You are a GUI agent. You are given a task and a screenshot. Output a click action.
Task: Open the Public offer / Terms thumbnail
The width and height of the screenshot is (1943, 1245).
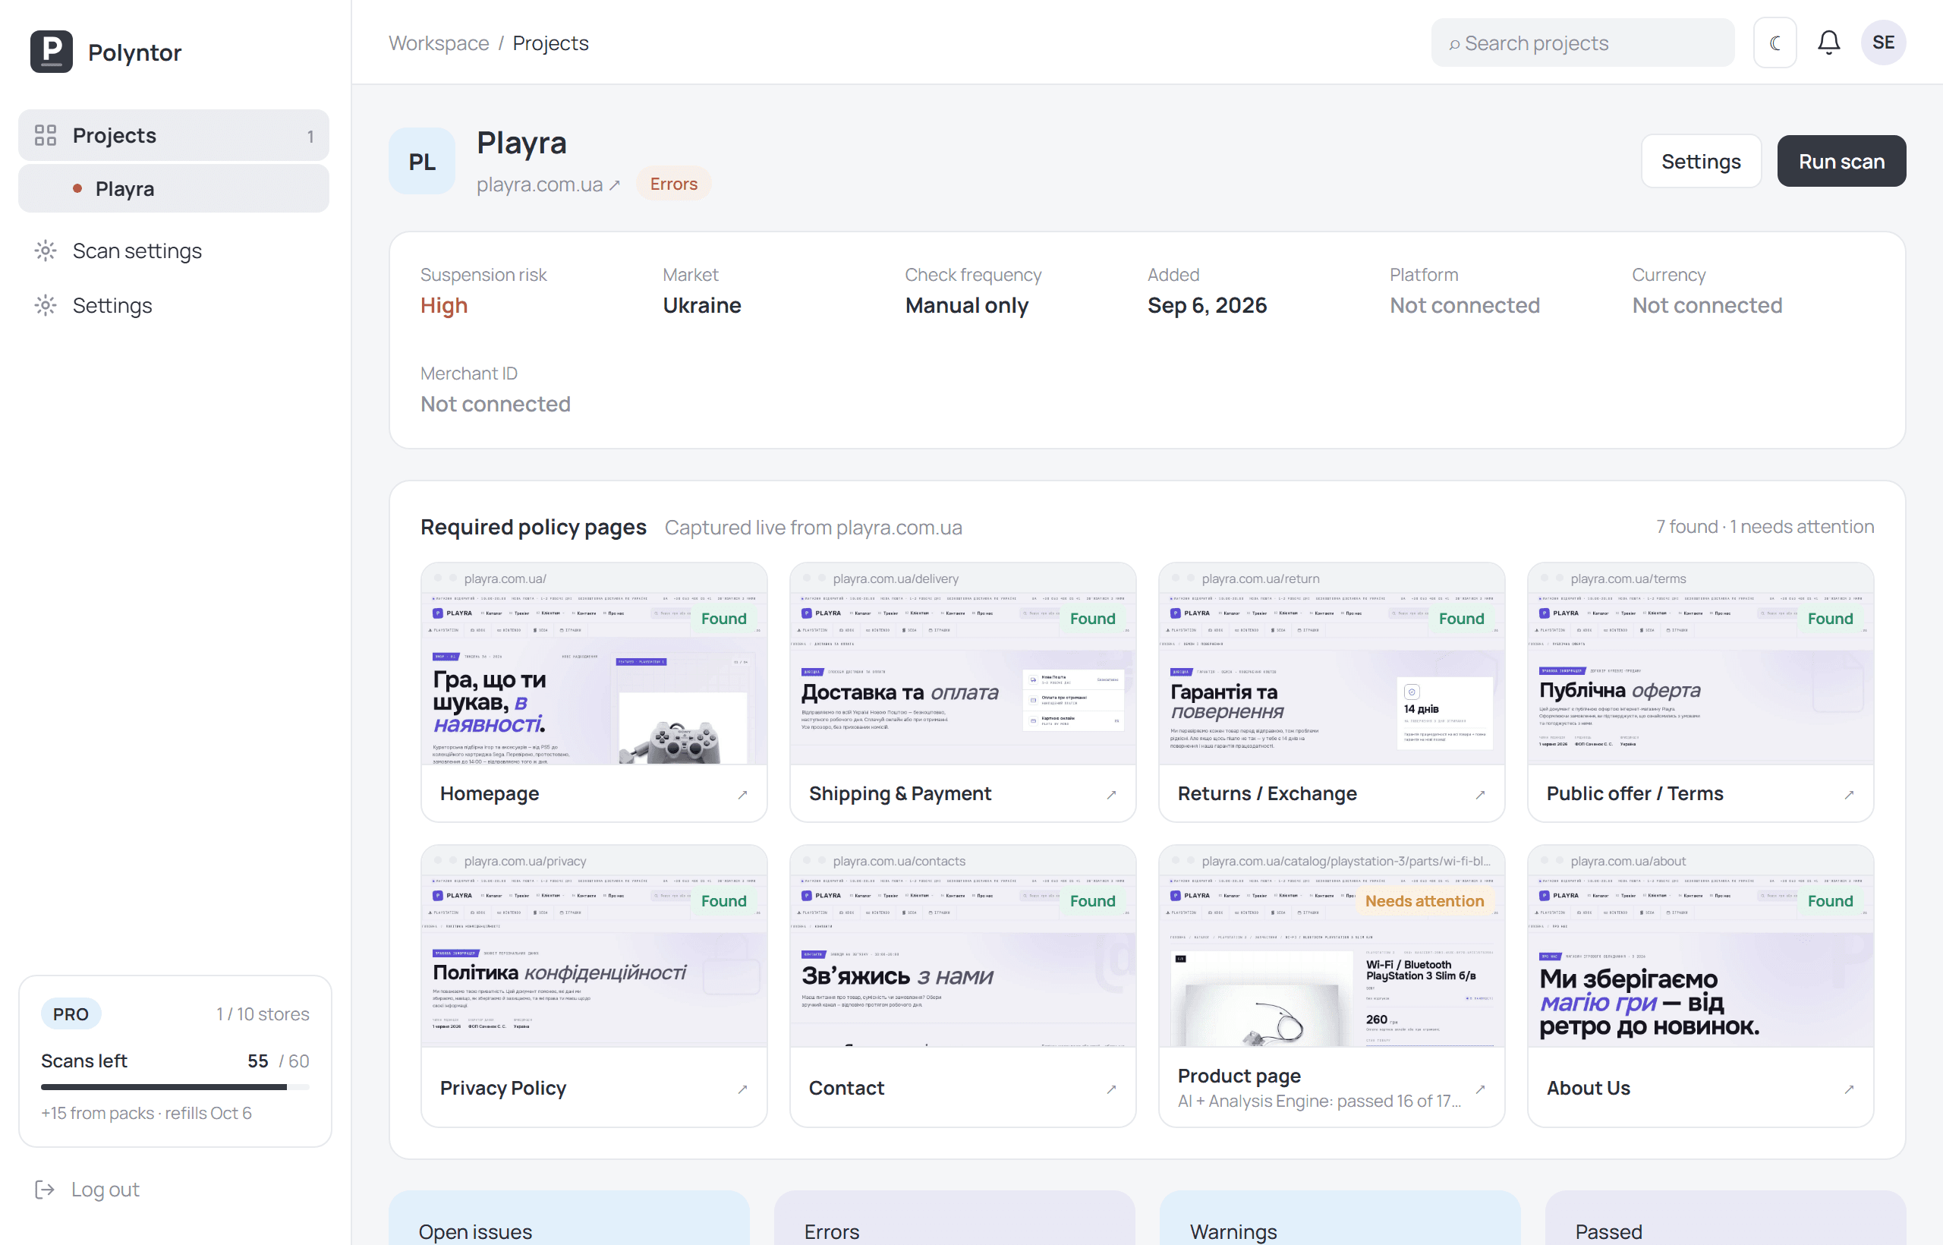(1701, 679)
